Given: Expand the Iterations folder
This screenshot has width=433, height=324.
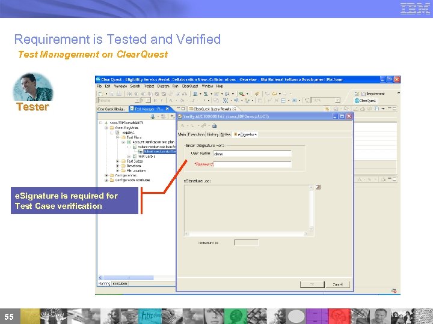Looking at the screenshot, I should coord(118,166).
